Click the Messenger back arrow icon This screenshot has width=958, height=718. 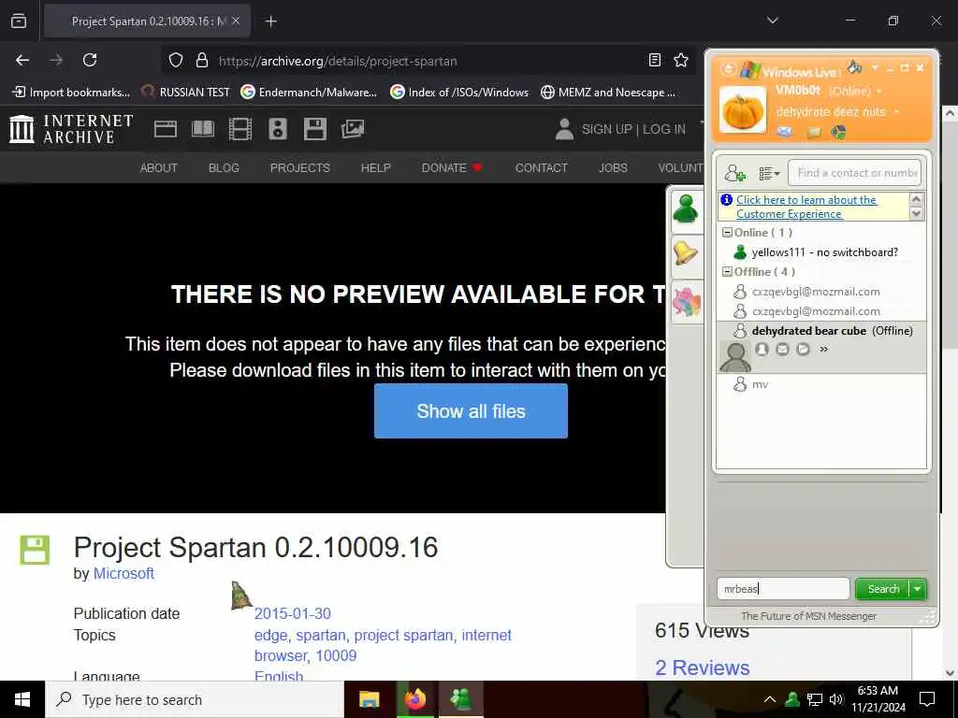point(728,68)
